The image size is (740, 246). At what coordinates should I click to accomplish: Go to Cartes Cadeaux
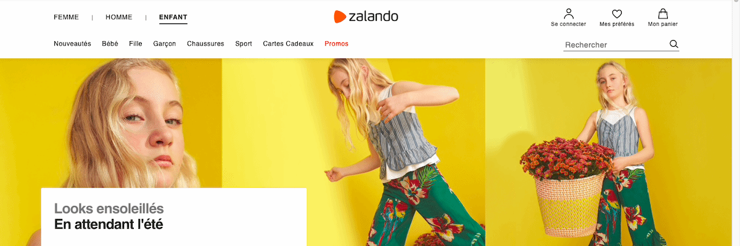(288, 44)
